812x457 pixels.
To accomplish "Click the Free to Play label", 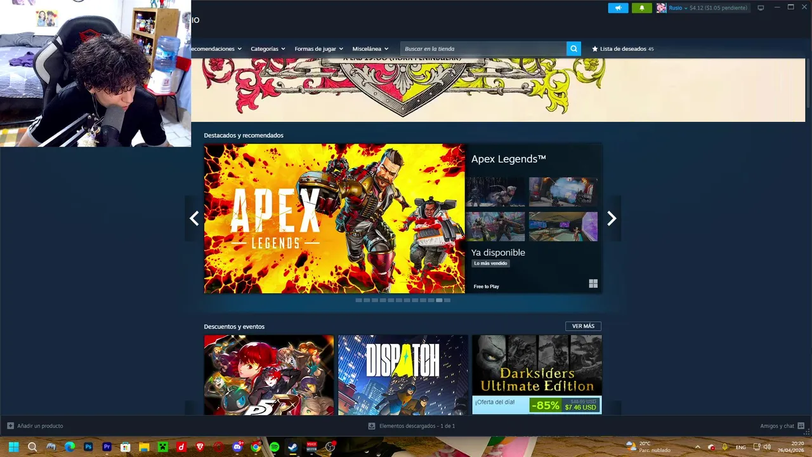I will point(486,286).
